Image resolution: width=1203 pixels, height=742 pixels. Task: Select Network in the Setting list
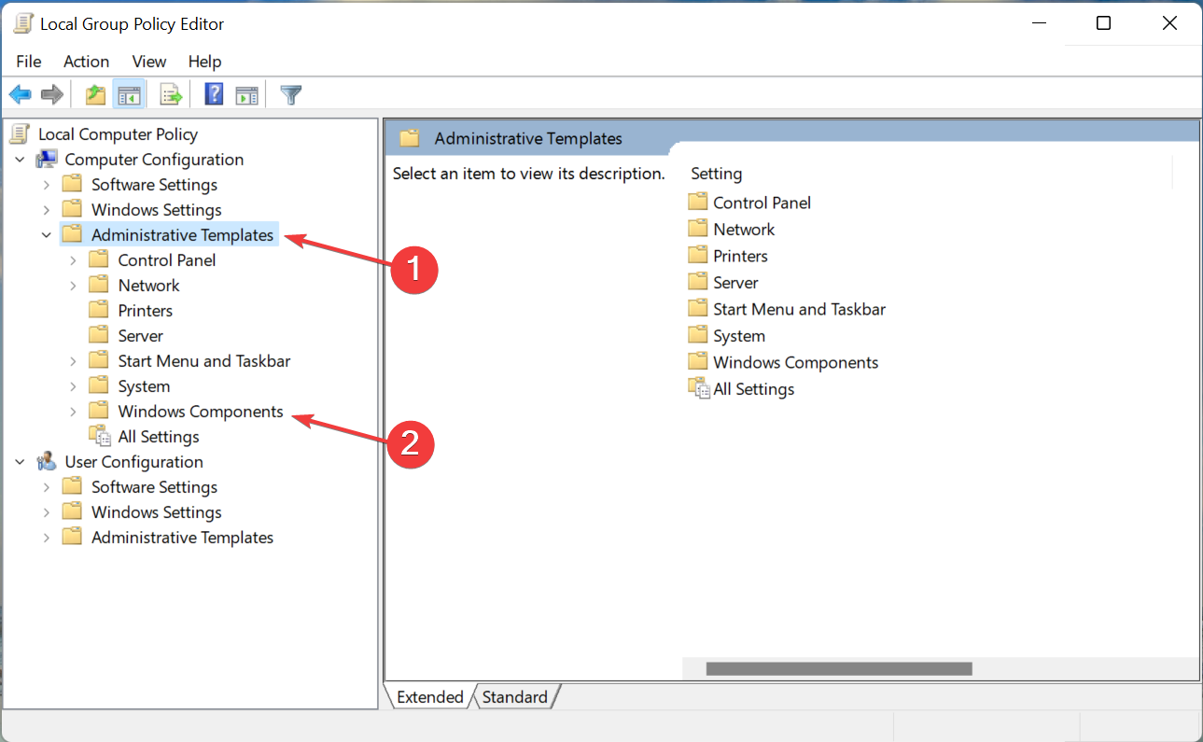[744, 230]
